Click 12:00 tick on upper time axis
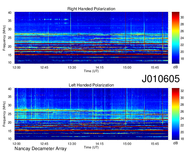187x152 pixels. click(16, 67)
